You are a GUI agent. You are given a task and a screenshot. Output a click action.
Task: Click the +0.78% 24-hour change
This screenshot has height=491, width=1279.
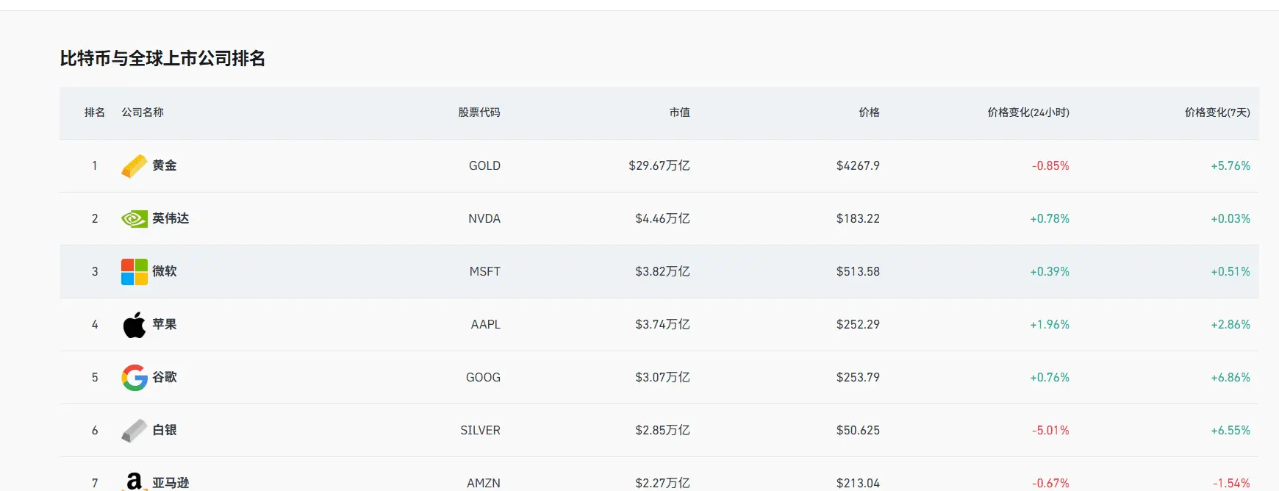click(x=1050, y=219)
